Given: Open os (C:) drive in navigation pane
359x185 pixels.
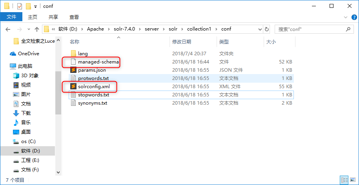Looking at the screenshot, I should (24, 141).
